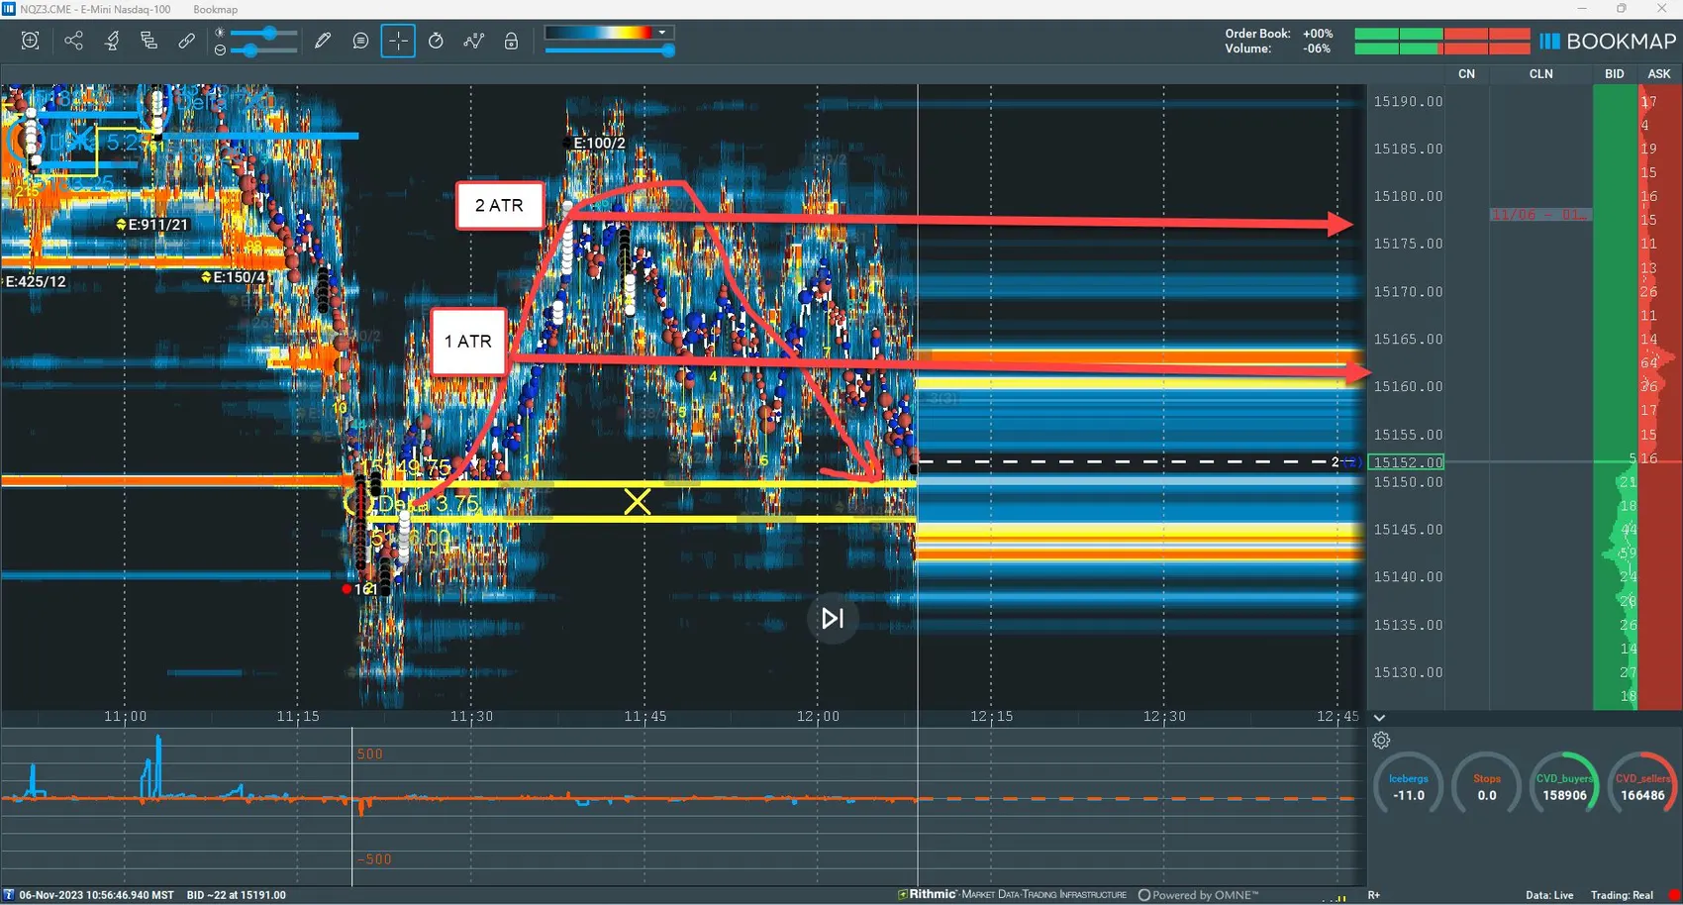Click the E:425/12 event marker label
This screenshot has height=905, width=1683.
click(35, 282)
